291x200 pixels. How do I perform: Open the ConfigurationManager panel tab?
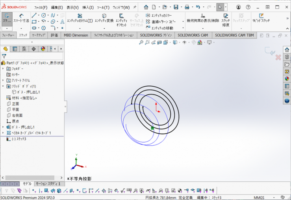point(24,49)
